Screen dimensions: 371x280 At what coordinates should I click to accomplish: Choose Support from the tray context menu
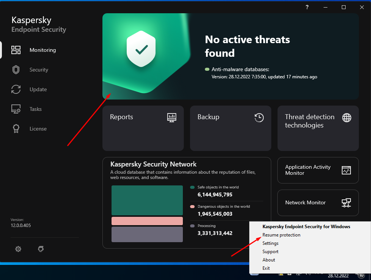point(270,252)
